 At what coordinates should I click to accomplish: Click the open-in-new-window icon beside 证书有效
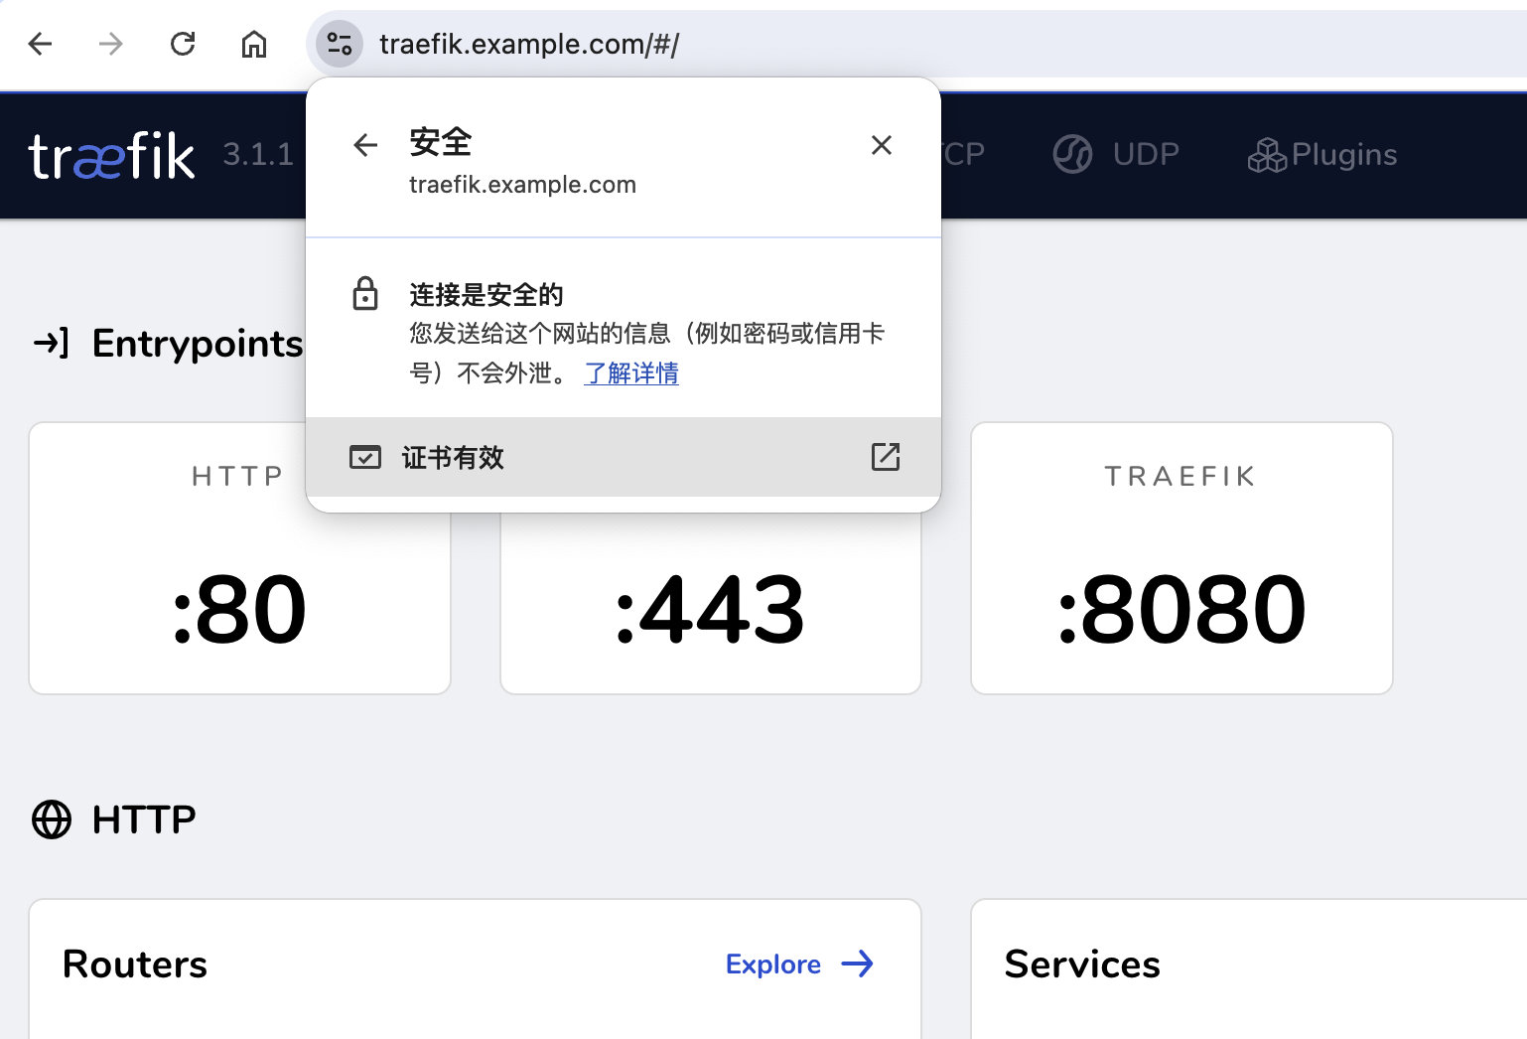click(x=885, y=457)
